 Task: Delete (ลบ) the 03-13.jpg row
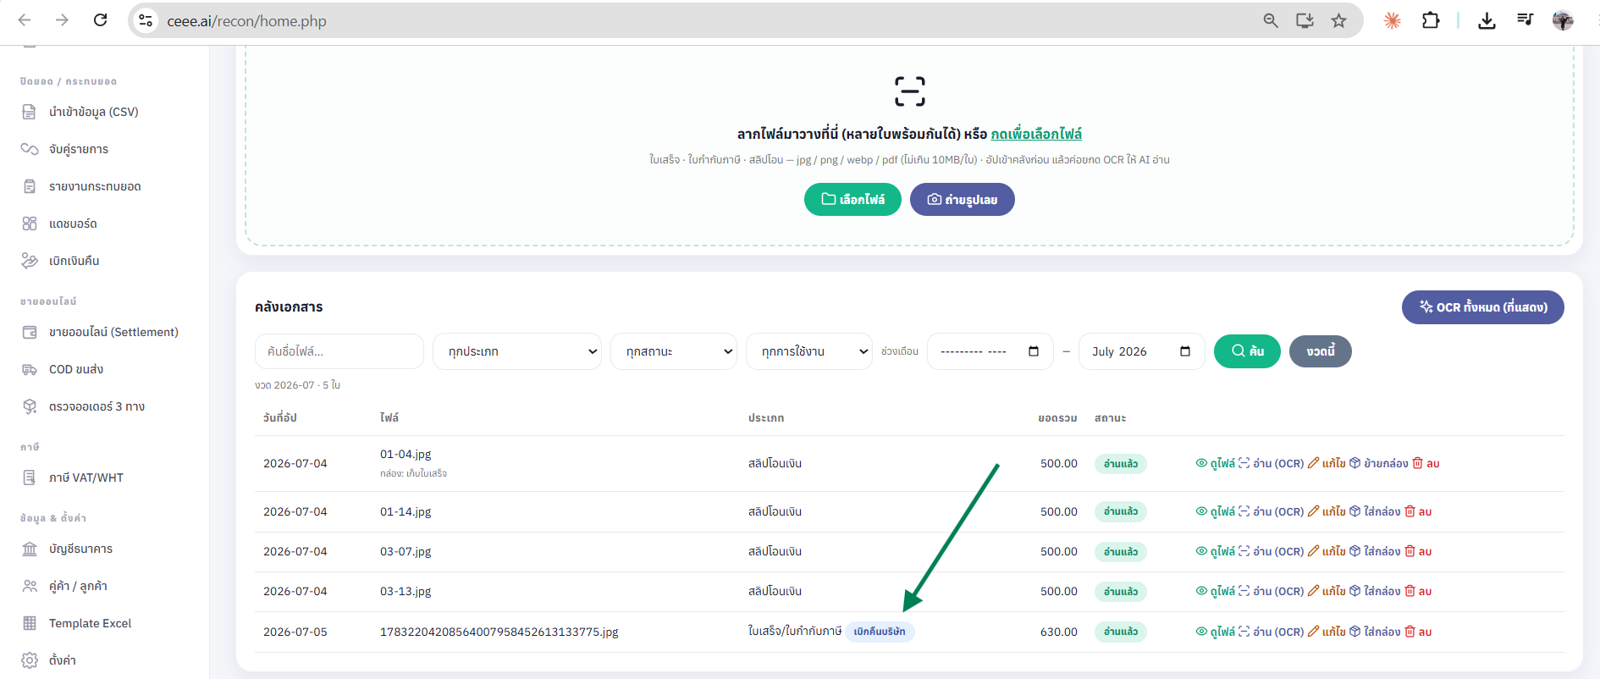click(1418, 591)
